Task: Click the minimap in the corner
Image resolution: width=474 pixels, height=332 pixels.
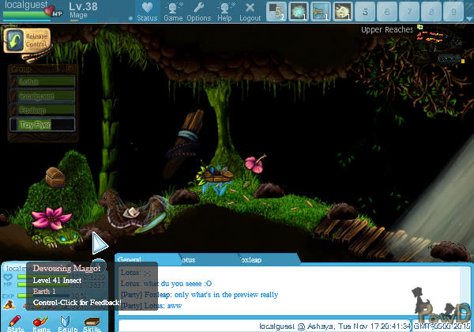Action: [x=440, y=45]
